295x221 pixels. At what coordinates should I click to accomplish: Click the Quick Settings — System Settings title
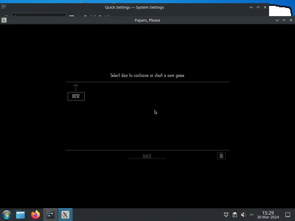(x=134, y=7)
